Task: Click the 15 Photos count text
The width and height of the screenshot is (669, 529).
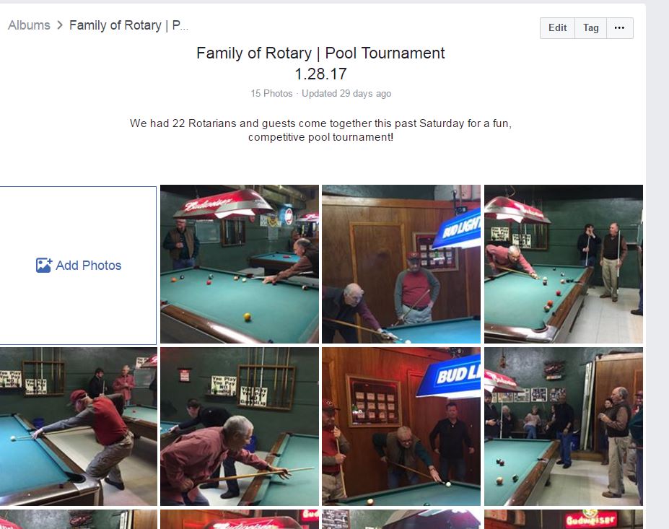Action: click(x=271, y=93)
